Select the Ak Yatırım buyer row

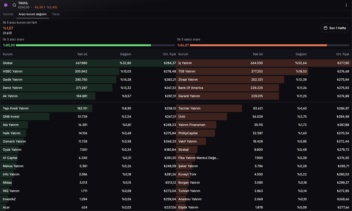88,96
